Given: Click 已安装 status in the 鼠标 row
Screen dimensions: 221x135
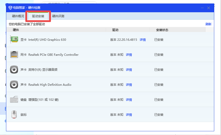Looking at the screenshot, I should pos(159,115).
